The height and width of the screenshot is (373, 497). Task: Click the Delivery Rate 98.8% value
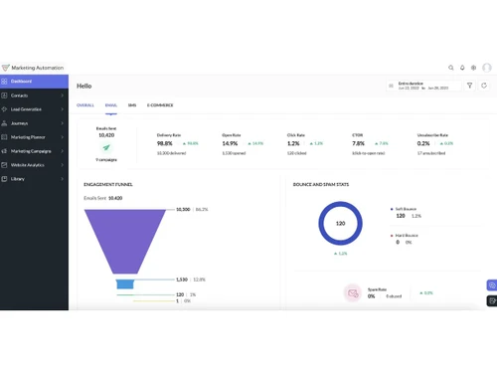165,143
